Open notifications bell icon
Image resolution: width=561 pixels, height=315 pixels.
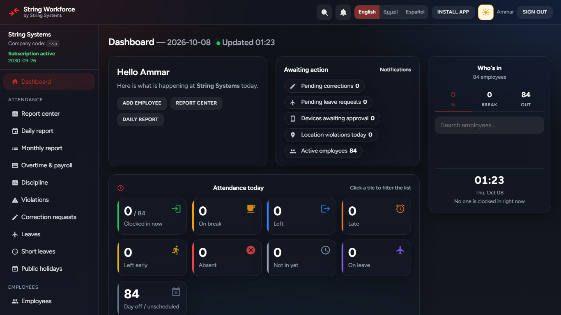(x=343, y=12)
